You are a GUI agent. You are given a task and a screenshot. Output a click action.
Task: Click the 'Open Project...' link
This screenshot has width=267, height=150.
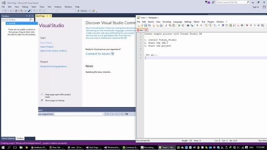click(x=47, y=47)
